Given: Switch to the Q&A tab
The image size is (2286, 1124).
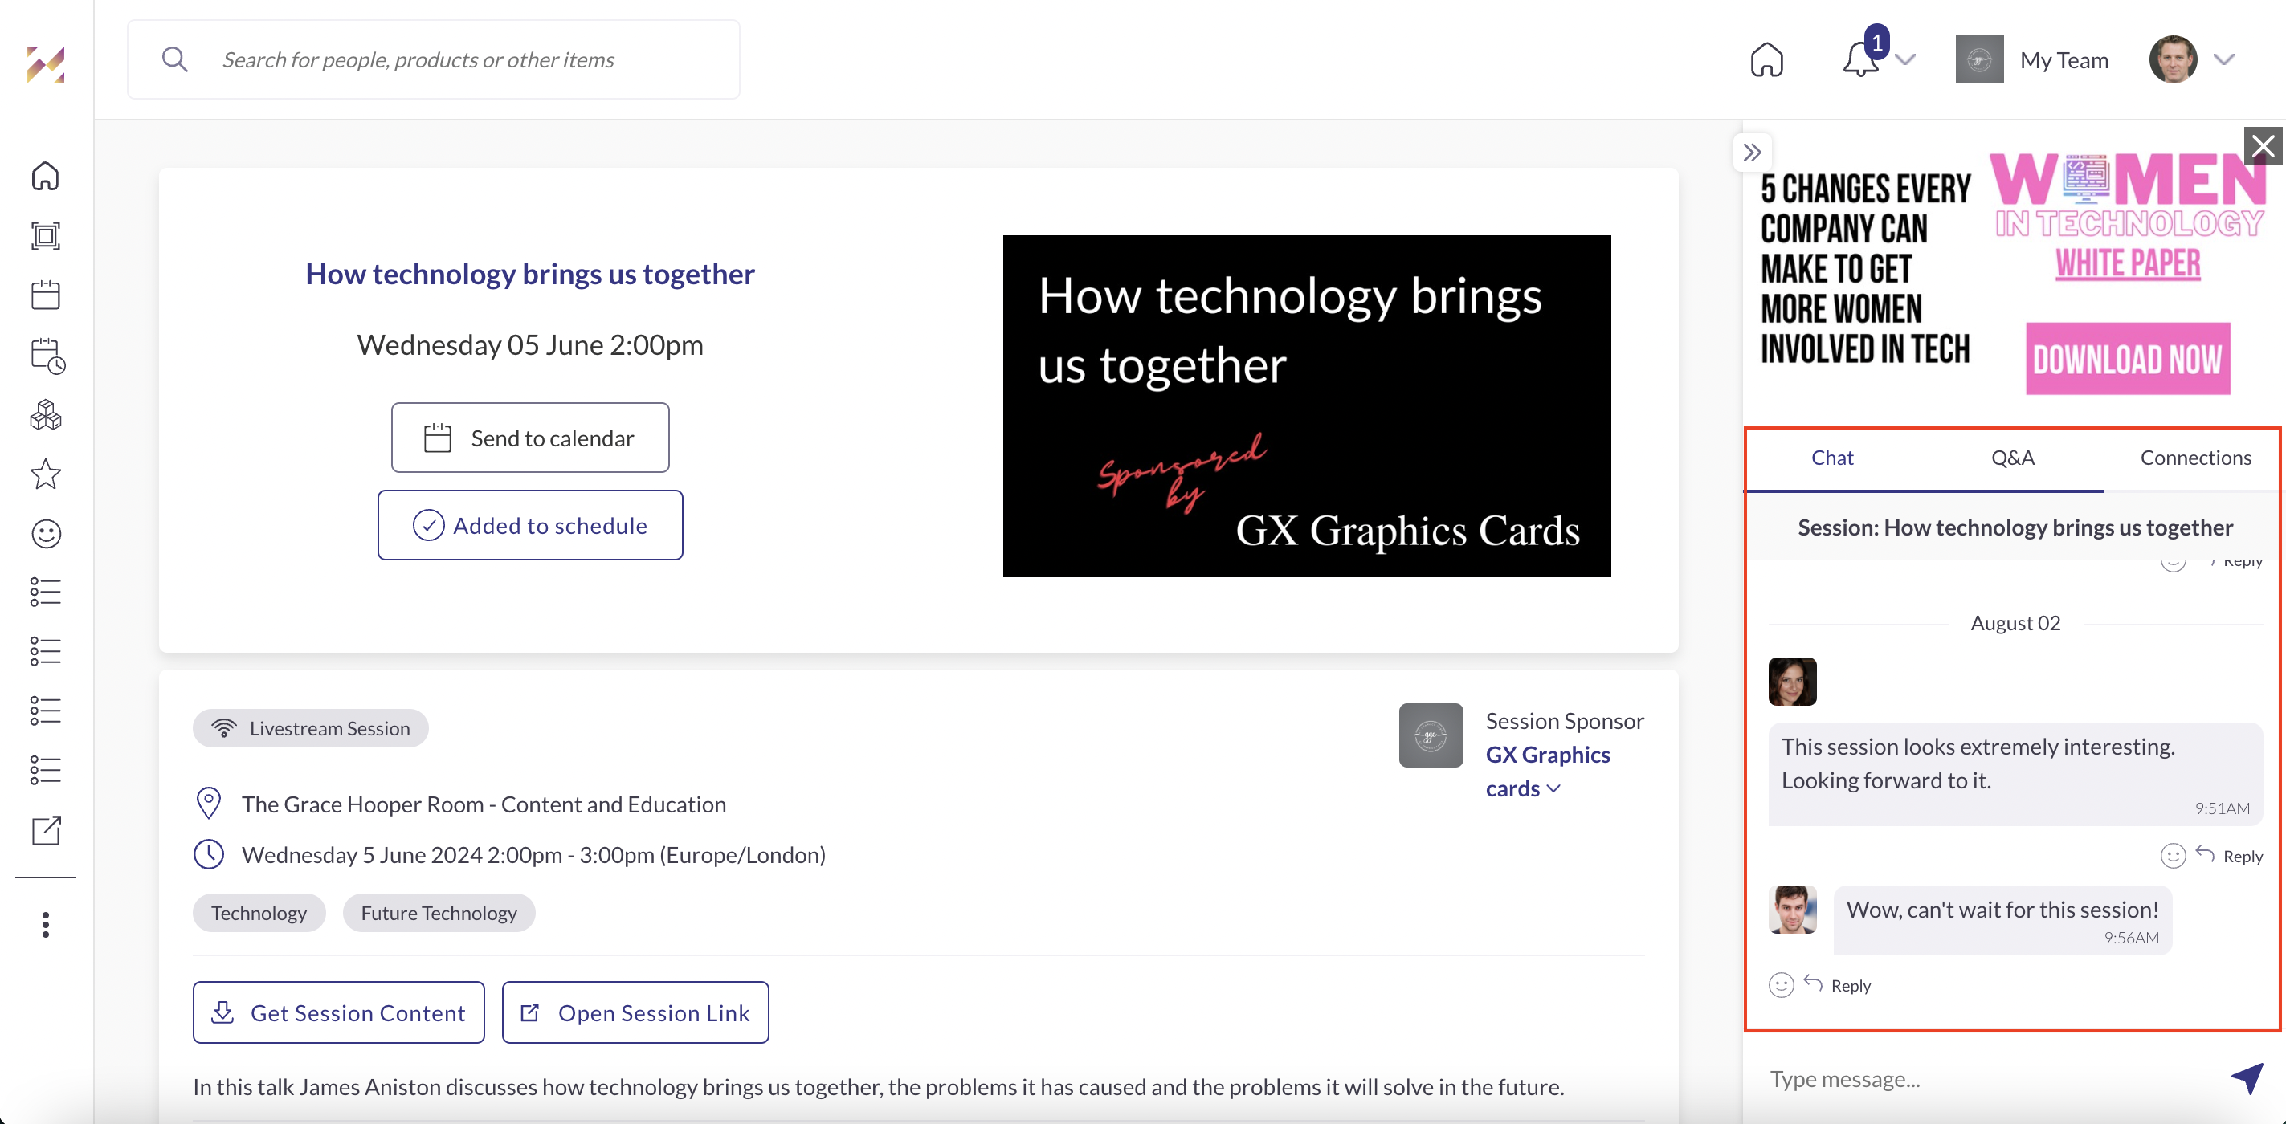Looking at the screenshot, I should click(x=2012, y=458).
